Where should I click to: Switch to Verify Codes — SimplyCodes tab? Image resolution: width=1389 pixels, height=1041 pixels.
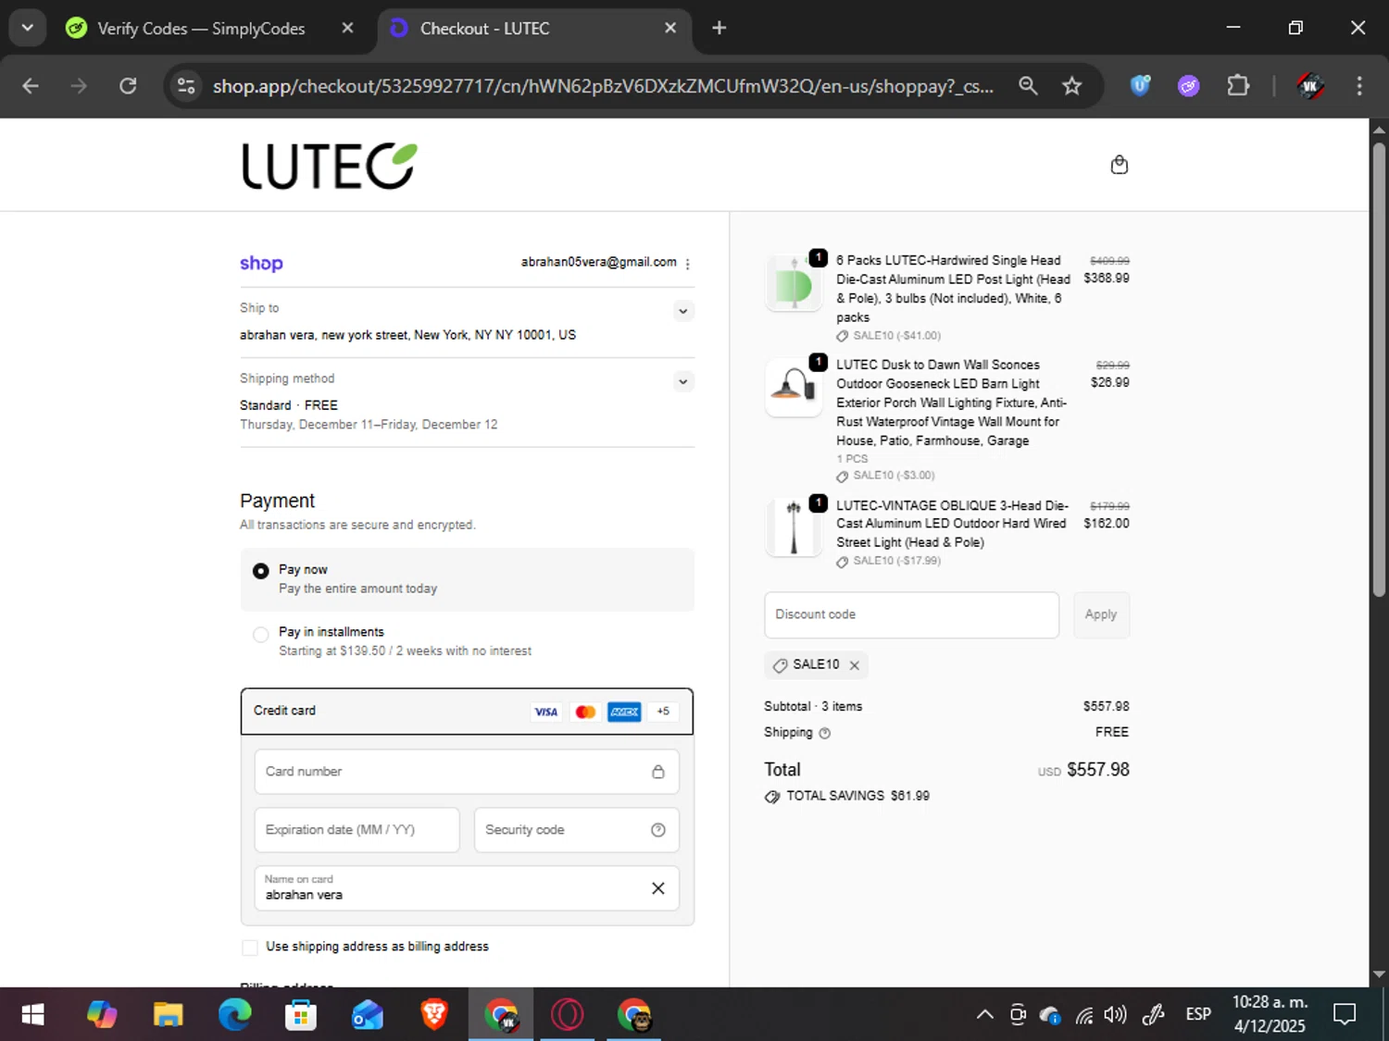[210, 29]
